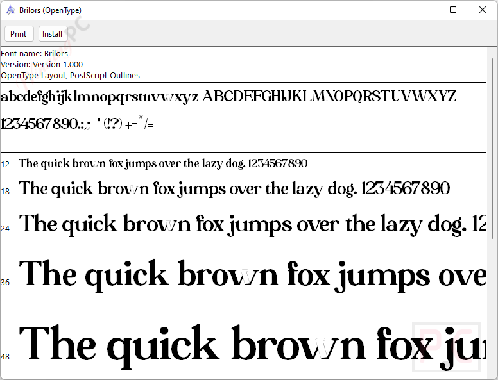Click the 'Brilors (OpenType)' window title
This screenshot has height=380, width=498.
(50, 10)
